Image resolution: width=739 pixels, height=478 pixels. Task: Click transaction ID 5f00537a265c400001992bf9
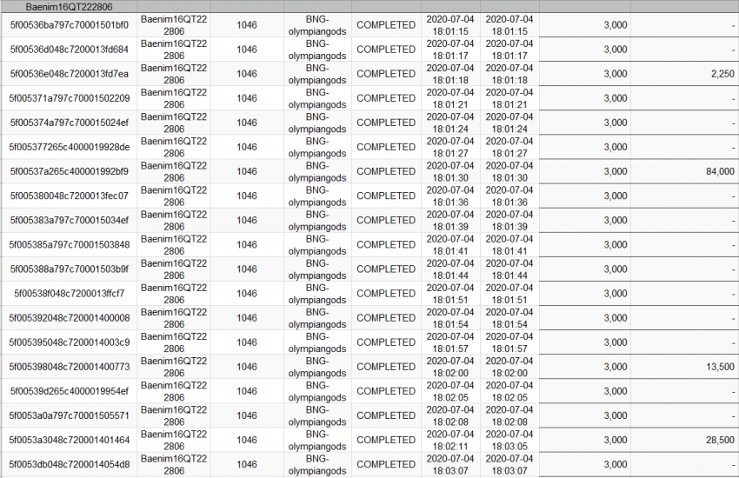pyautogui.click(x=69, y=171)
